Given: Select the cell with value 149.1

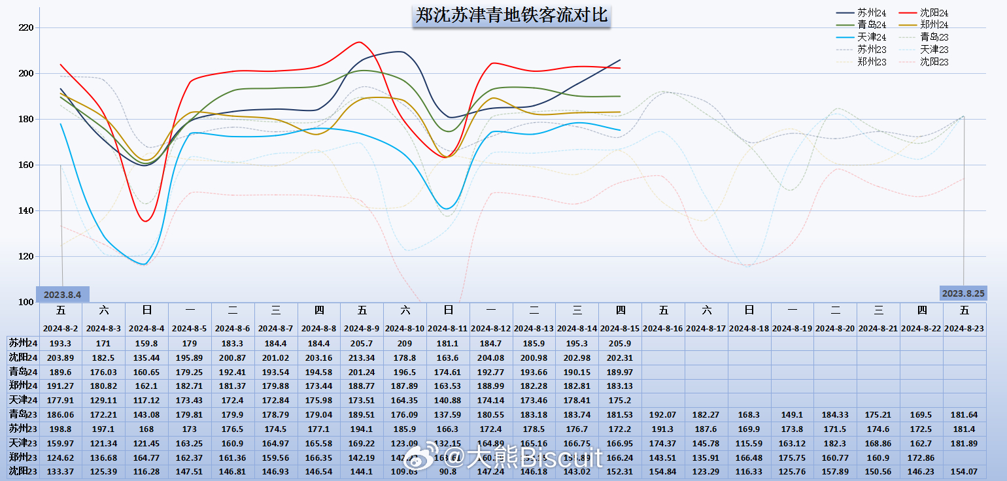Looking at the screenshot, I should coord(792,414).
